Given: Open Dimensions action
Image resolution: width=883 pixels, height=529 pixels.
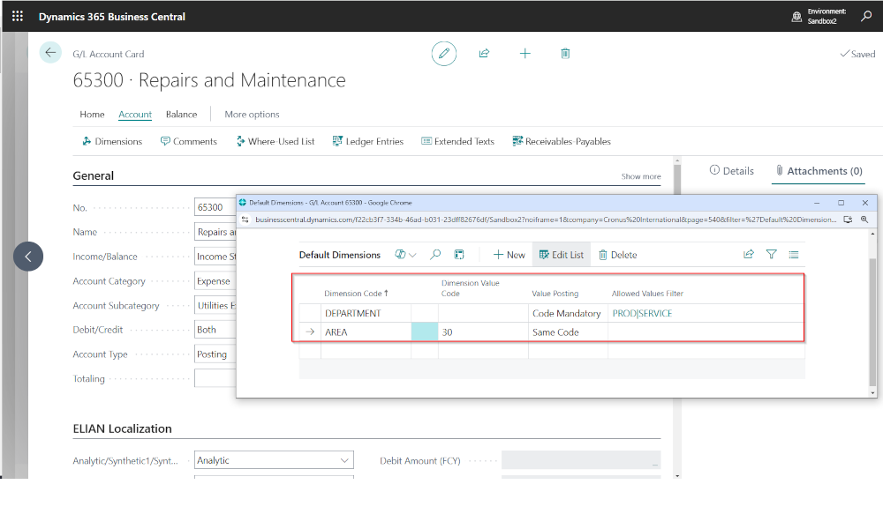Looking at the screenshot, I should point(112,141).
